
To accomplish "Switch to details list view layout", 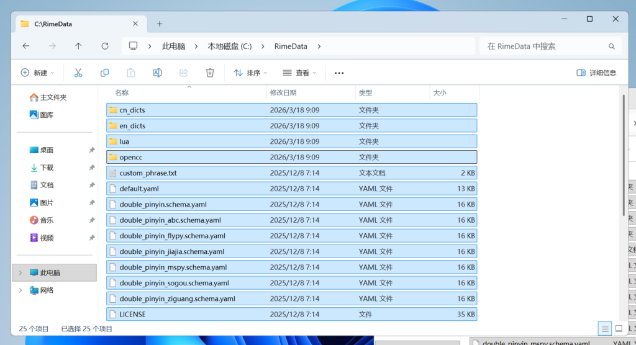I will 604,328.
